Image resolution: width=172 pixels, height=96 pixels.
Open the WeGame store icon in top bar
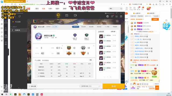pyautogui.click(x=67, y=15)
